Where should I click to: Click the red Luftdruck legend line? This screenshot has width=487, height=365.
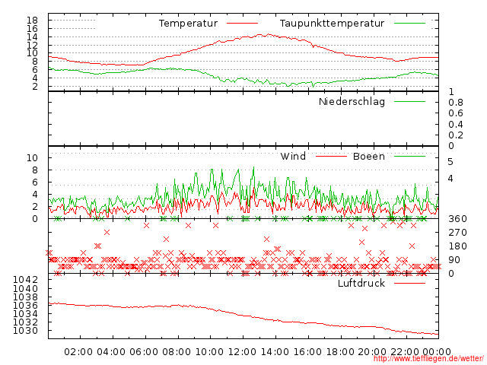pyautogui.click(x=409, y=283)
